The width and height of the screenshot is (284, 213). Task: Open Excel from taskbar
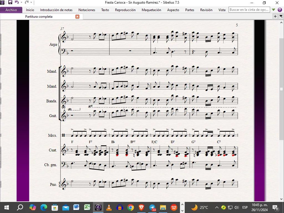pos(87,207)
